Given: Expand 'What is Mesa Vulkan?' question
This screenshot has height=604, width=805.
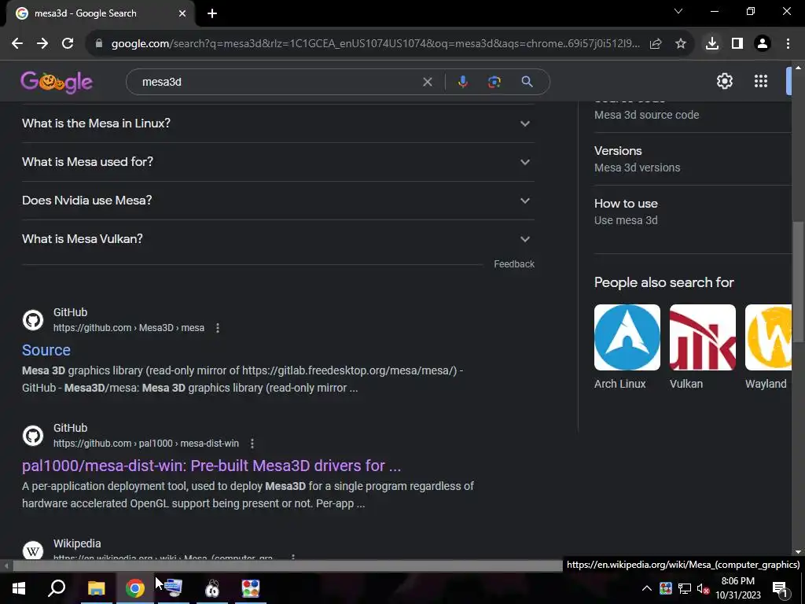Looking at the screenshot, I should tap(278, 239).
